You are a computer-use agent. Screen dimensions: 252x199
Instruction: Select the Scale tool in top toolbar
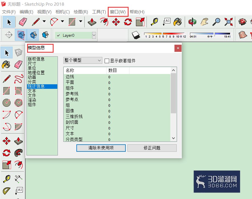(x=140, y=22)
